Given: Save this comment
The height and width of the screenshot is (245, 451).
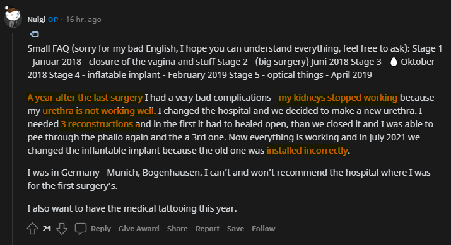Looking at the screenshot, I should [x=235, y=229].
